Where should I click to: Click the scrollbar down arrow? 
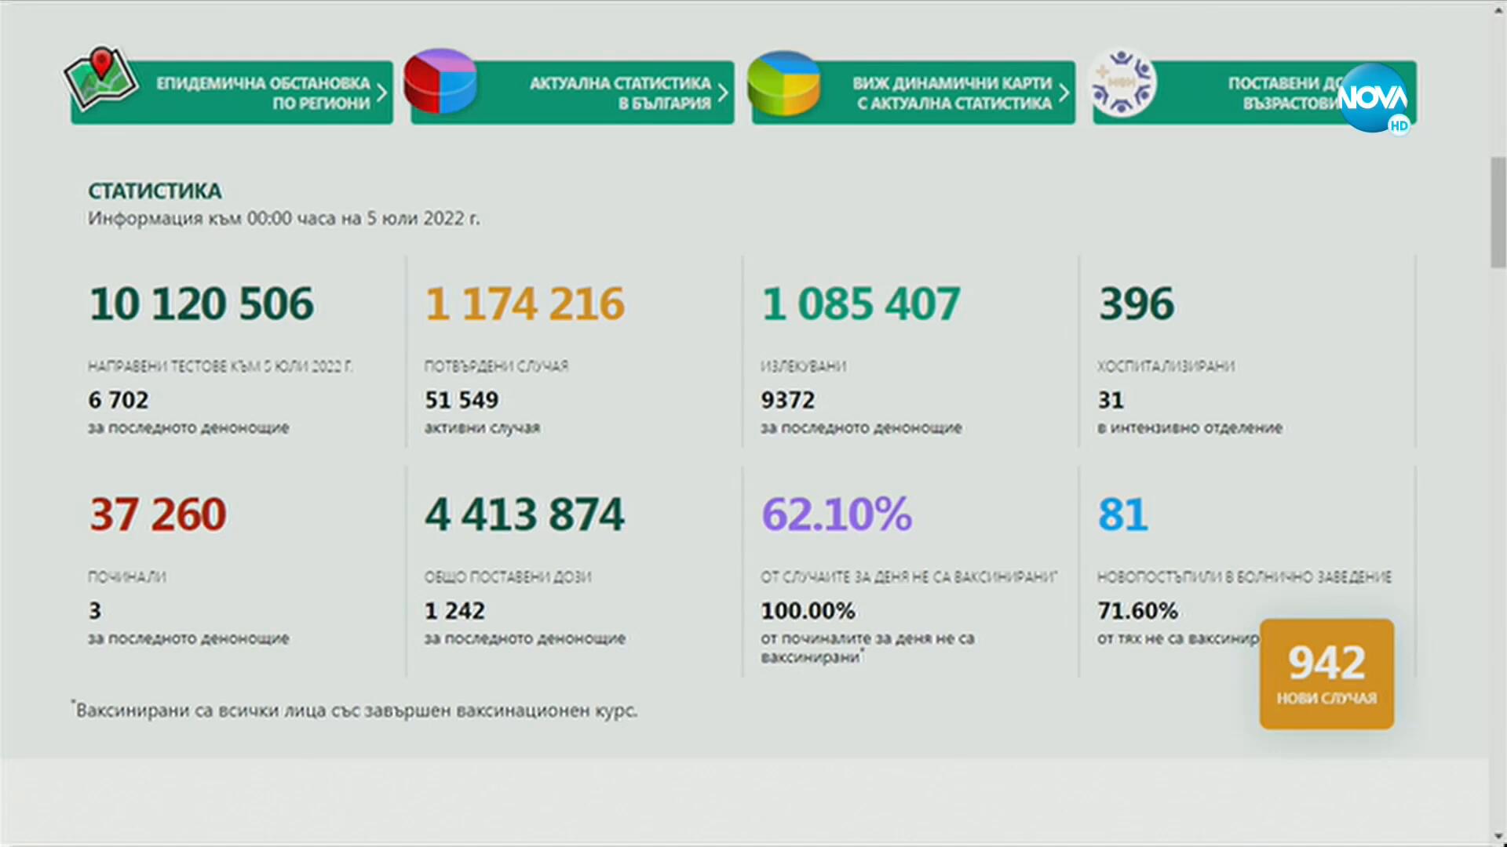click(1498, 836)
